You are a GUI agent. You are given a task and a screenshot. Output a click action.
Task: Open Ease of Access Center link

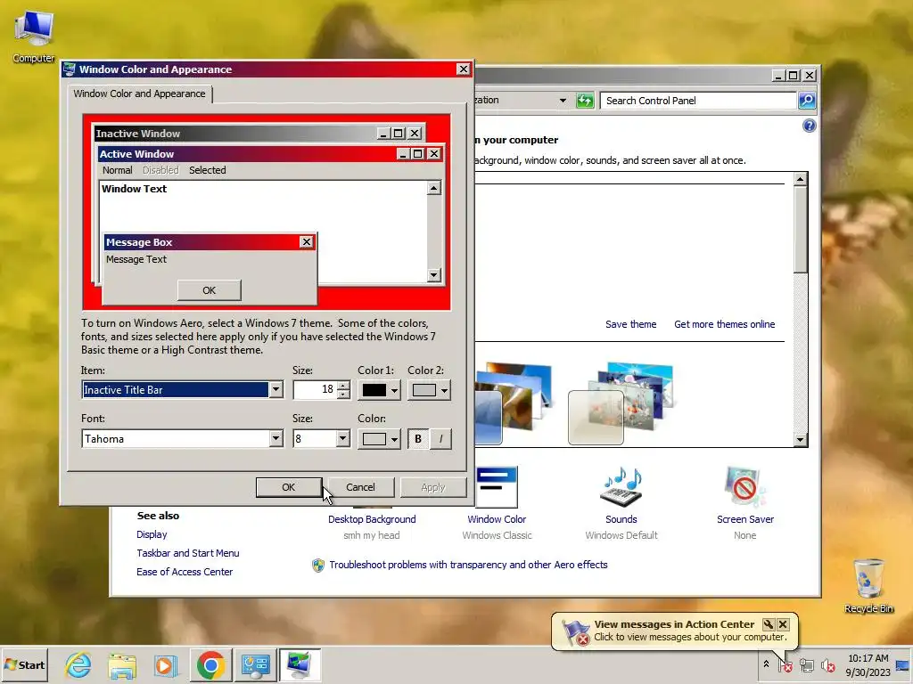(x=184, y=572)
